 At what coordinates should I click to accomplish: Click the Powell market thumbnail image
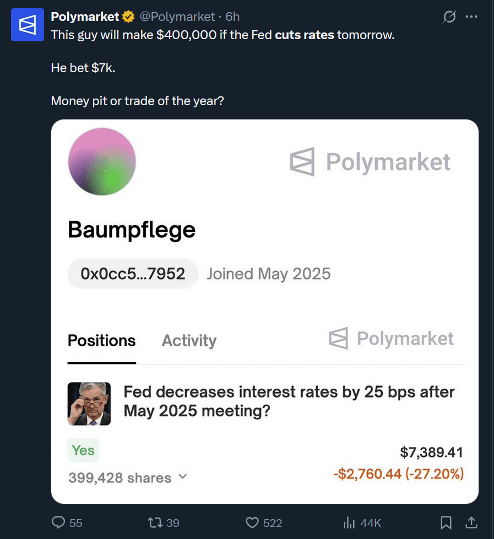[x=89, y=404]
